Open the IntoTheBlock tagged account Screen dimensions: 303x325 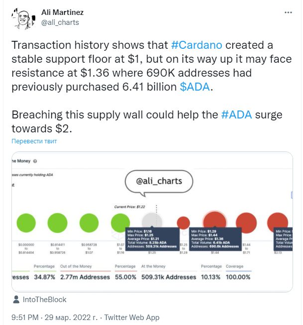click(45, 300)
